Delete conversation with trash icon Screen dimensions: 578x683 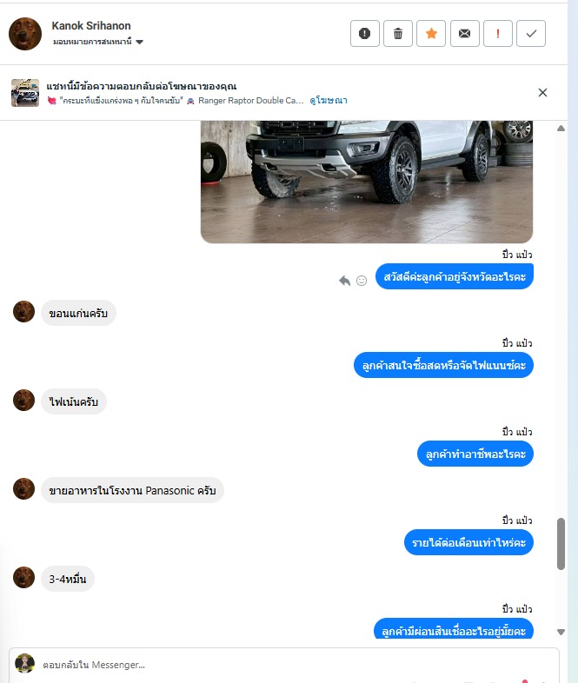pyautogui.click(x=398, y=34)
